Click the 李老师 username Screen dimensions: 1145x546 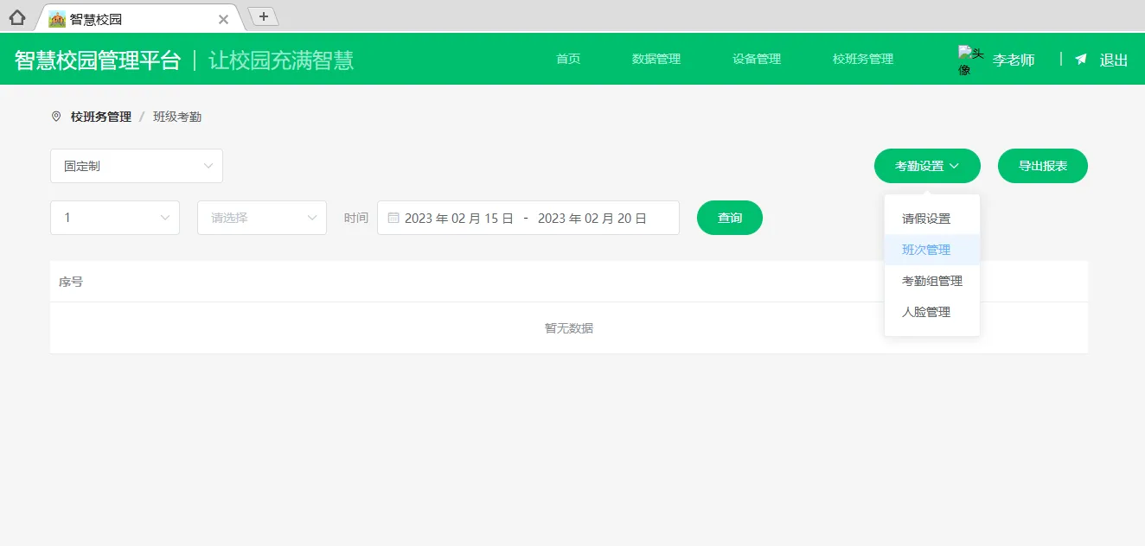[x=1014, y=60]
